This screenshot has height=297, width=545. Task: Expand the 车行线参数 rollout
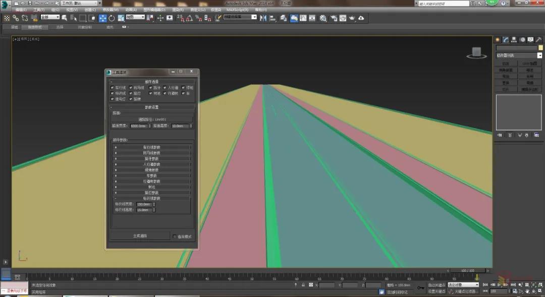(151, 147)
